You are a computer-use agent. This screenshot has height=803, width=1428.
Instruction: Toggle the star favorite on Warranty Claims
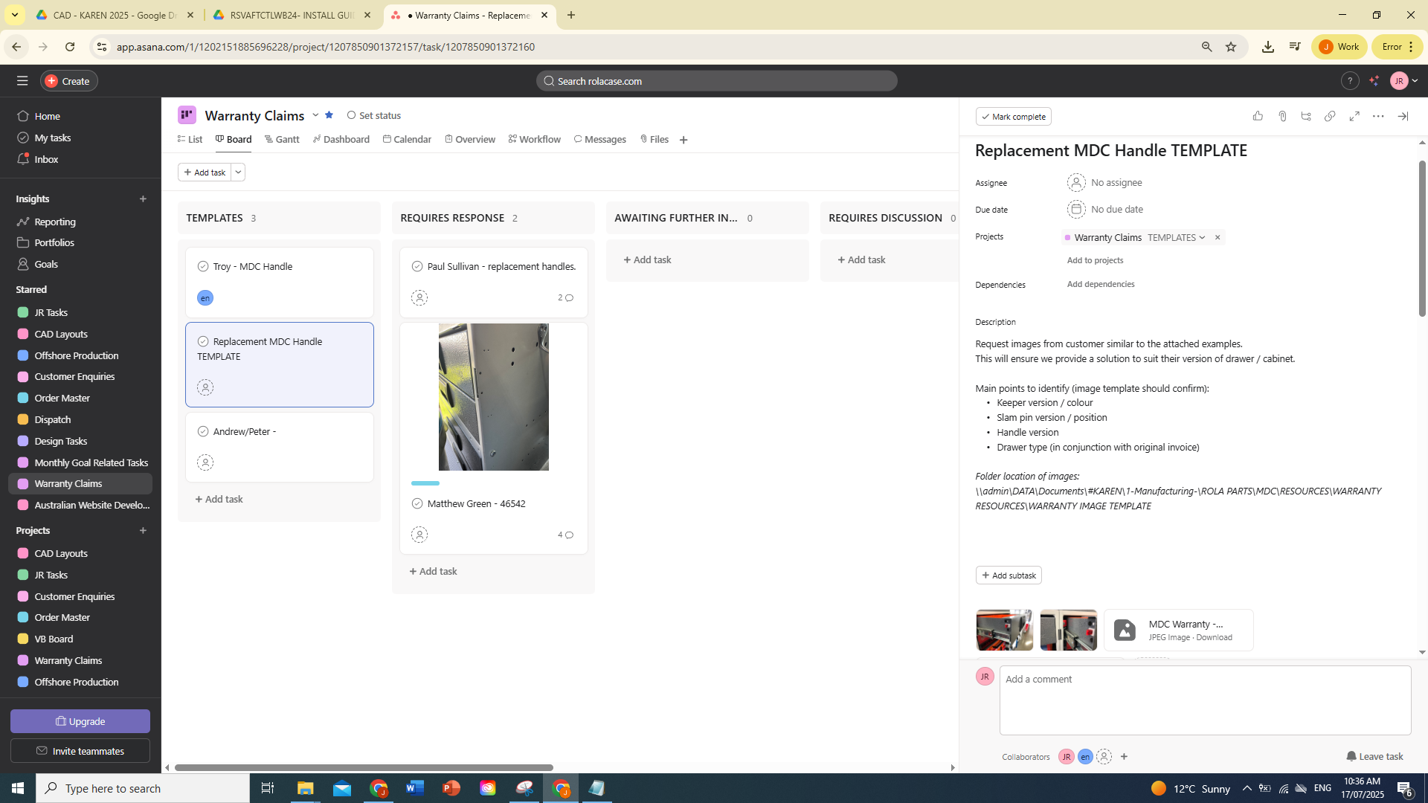click(329, 115)
